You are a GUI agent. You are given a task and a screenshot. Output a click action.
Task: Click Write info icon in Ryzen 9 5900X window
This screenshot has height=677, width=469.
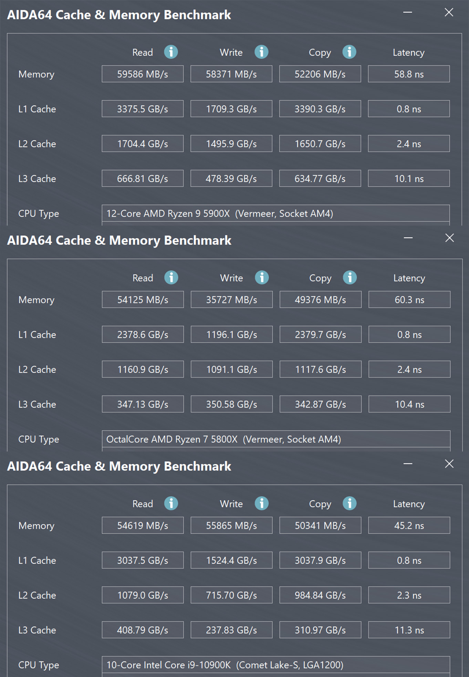(261, 52)
